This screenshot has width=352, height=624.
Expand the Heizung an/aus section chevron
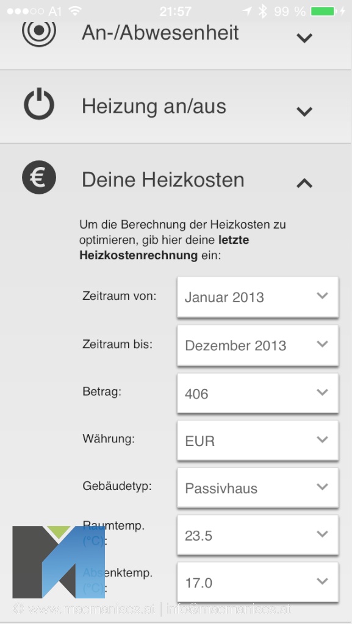(x=304, y=112)
